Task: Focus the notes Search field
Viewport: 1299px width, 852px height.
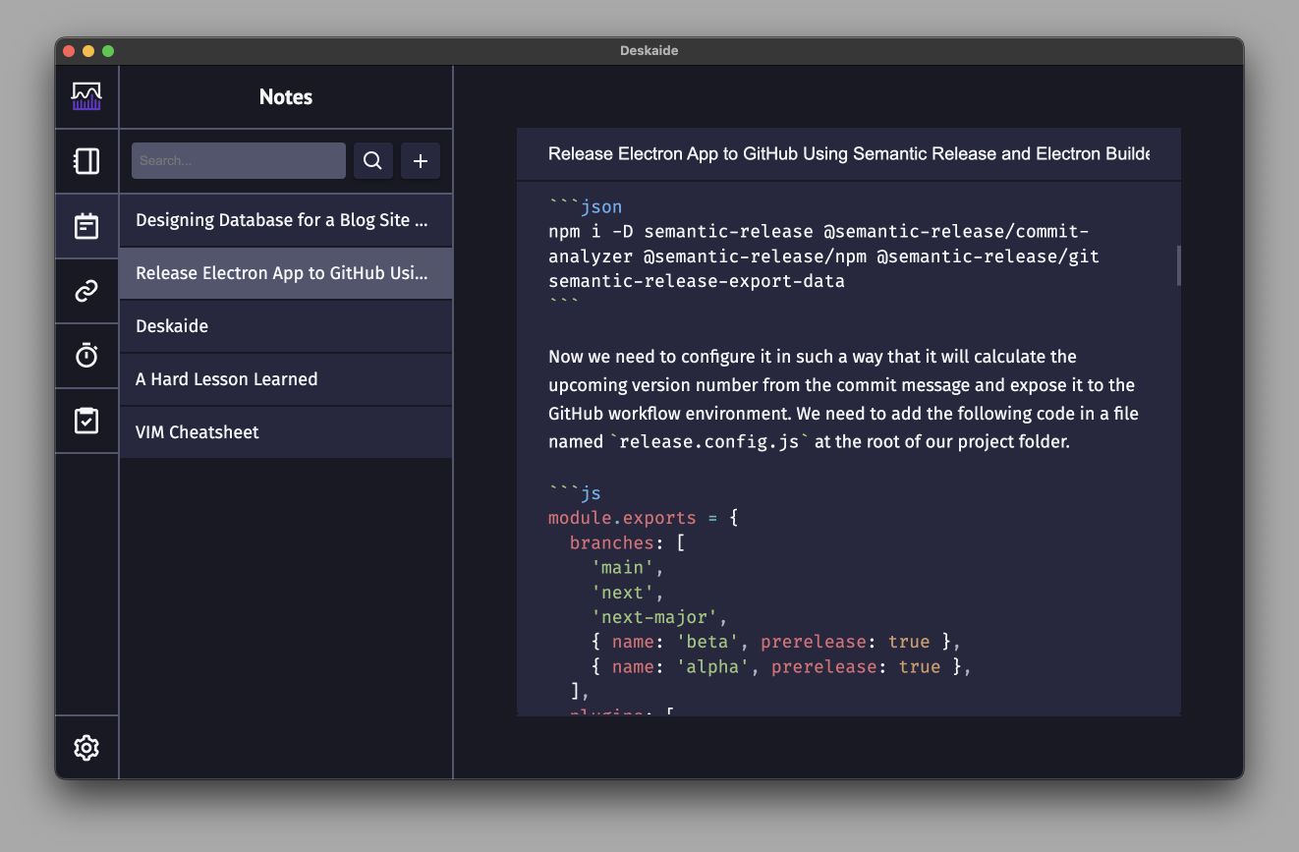Action: click(239, 161)
